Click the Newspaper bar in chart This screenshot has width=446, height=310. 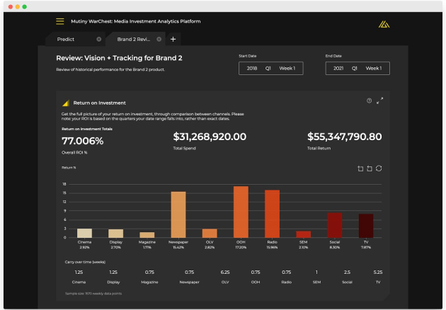point(178,214)
